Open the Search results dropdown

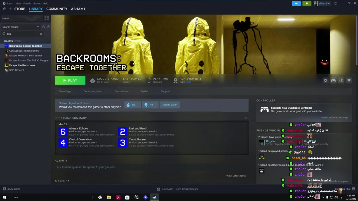click(21, 27)
